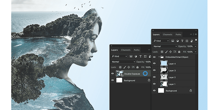The image size is (219, 110).
Task: Click Embedded Smart Object folder icon
Action: (162, 57)
